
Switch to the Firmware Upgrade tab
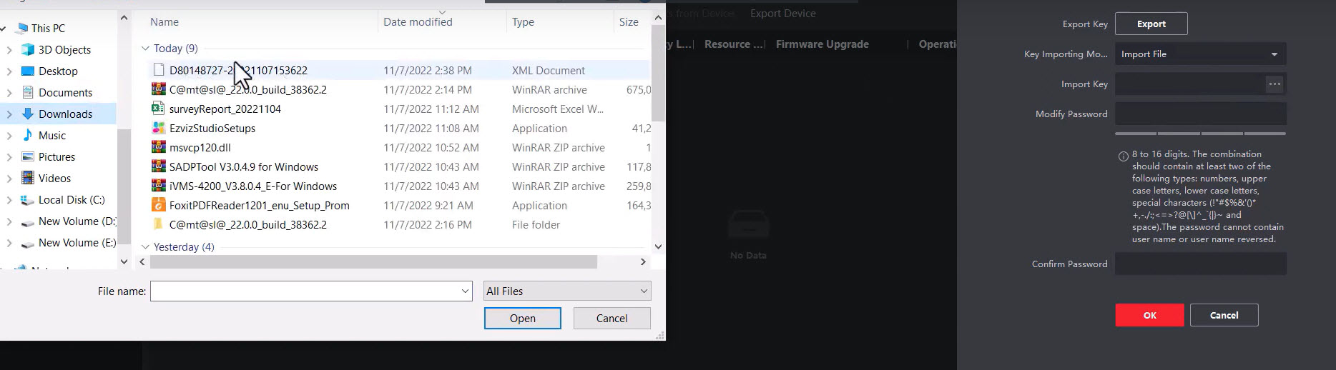click(x=822, y=44)
